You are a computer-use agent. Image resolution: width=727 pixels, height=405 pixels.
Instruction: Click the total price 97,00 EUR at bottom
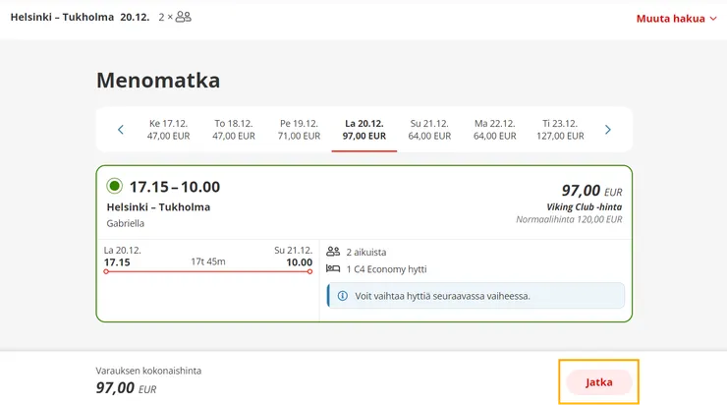[x=126, y=388]
